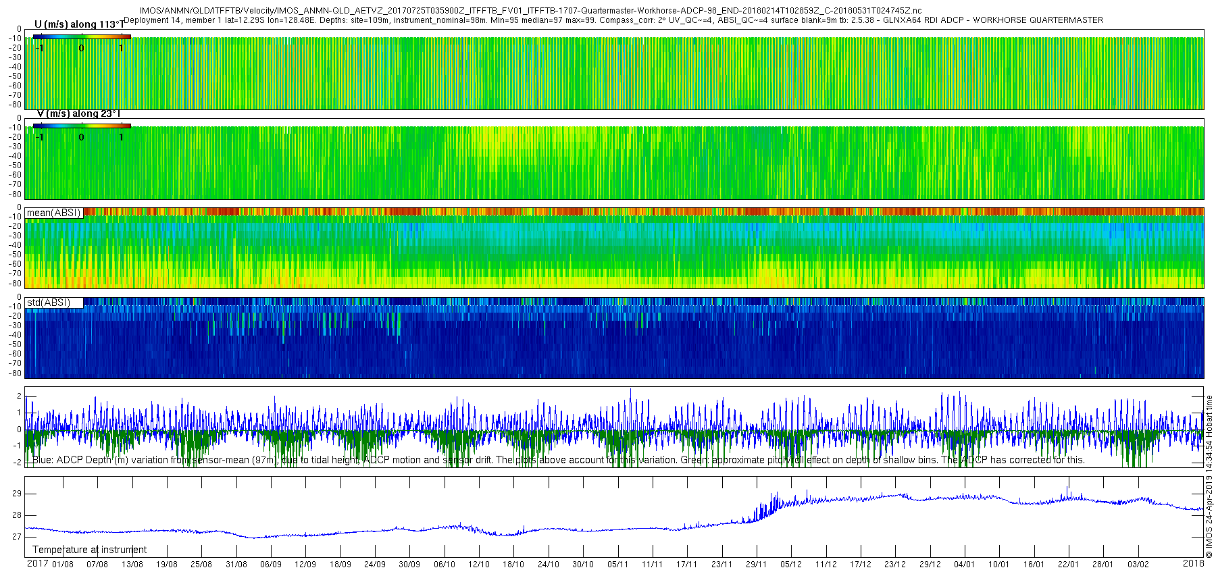Click the '12/10' date tick label
Image resolution: width=1216 pixels, height=574 pixels.
[x=479, y=565]
